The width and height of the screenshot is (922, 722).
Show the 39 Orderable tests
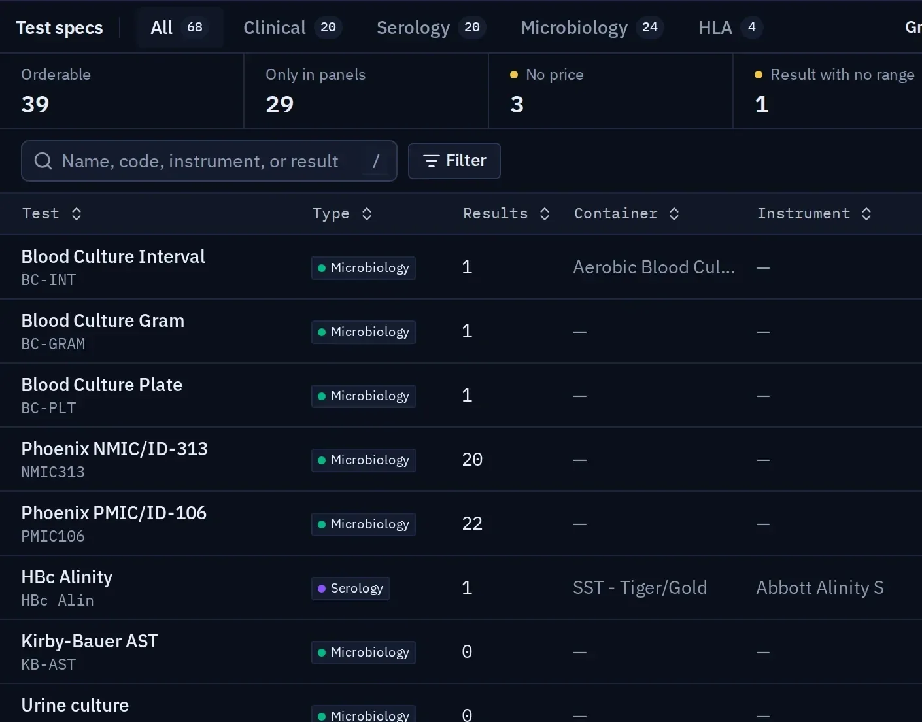tap(122, 91)
